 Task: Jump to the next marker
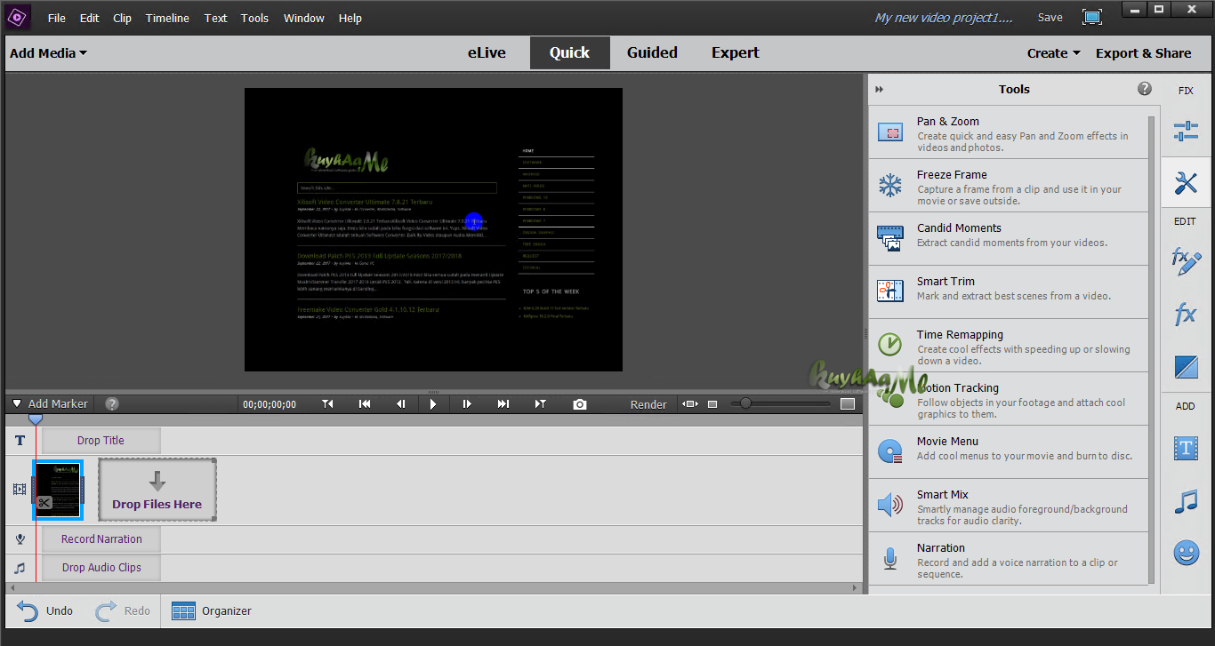point(540,403)
